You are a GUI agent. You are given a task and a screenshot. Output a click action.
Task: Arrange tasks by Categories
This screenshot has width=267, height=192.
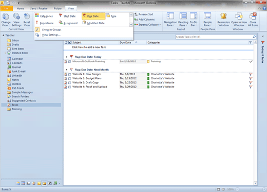click(44, 16)
